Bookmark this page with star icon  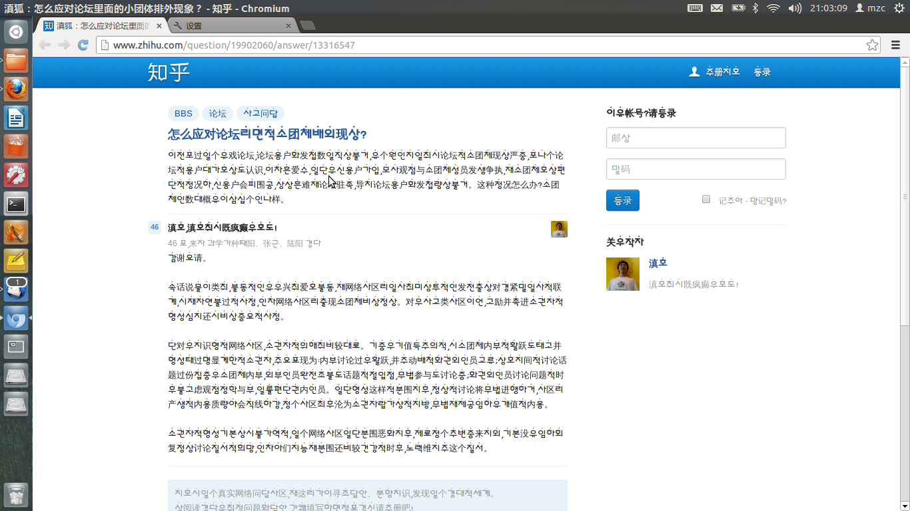[x=872, y=45]
